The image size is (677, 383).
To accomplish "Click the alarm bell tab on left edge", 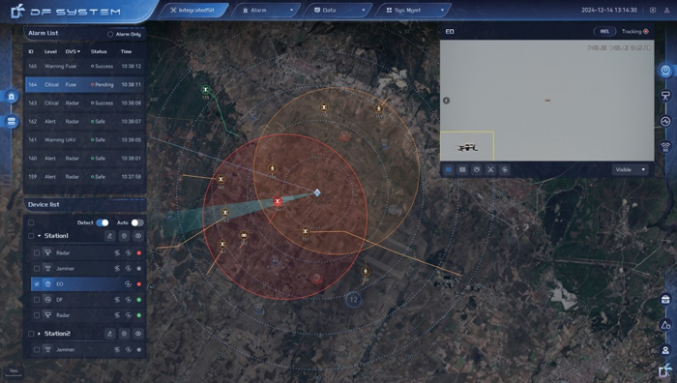I will coord(12,97).
